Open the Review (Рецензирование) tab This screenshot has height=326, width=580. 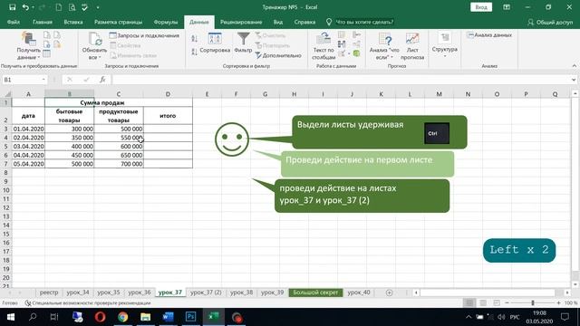(241, 22)
